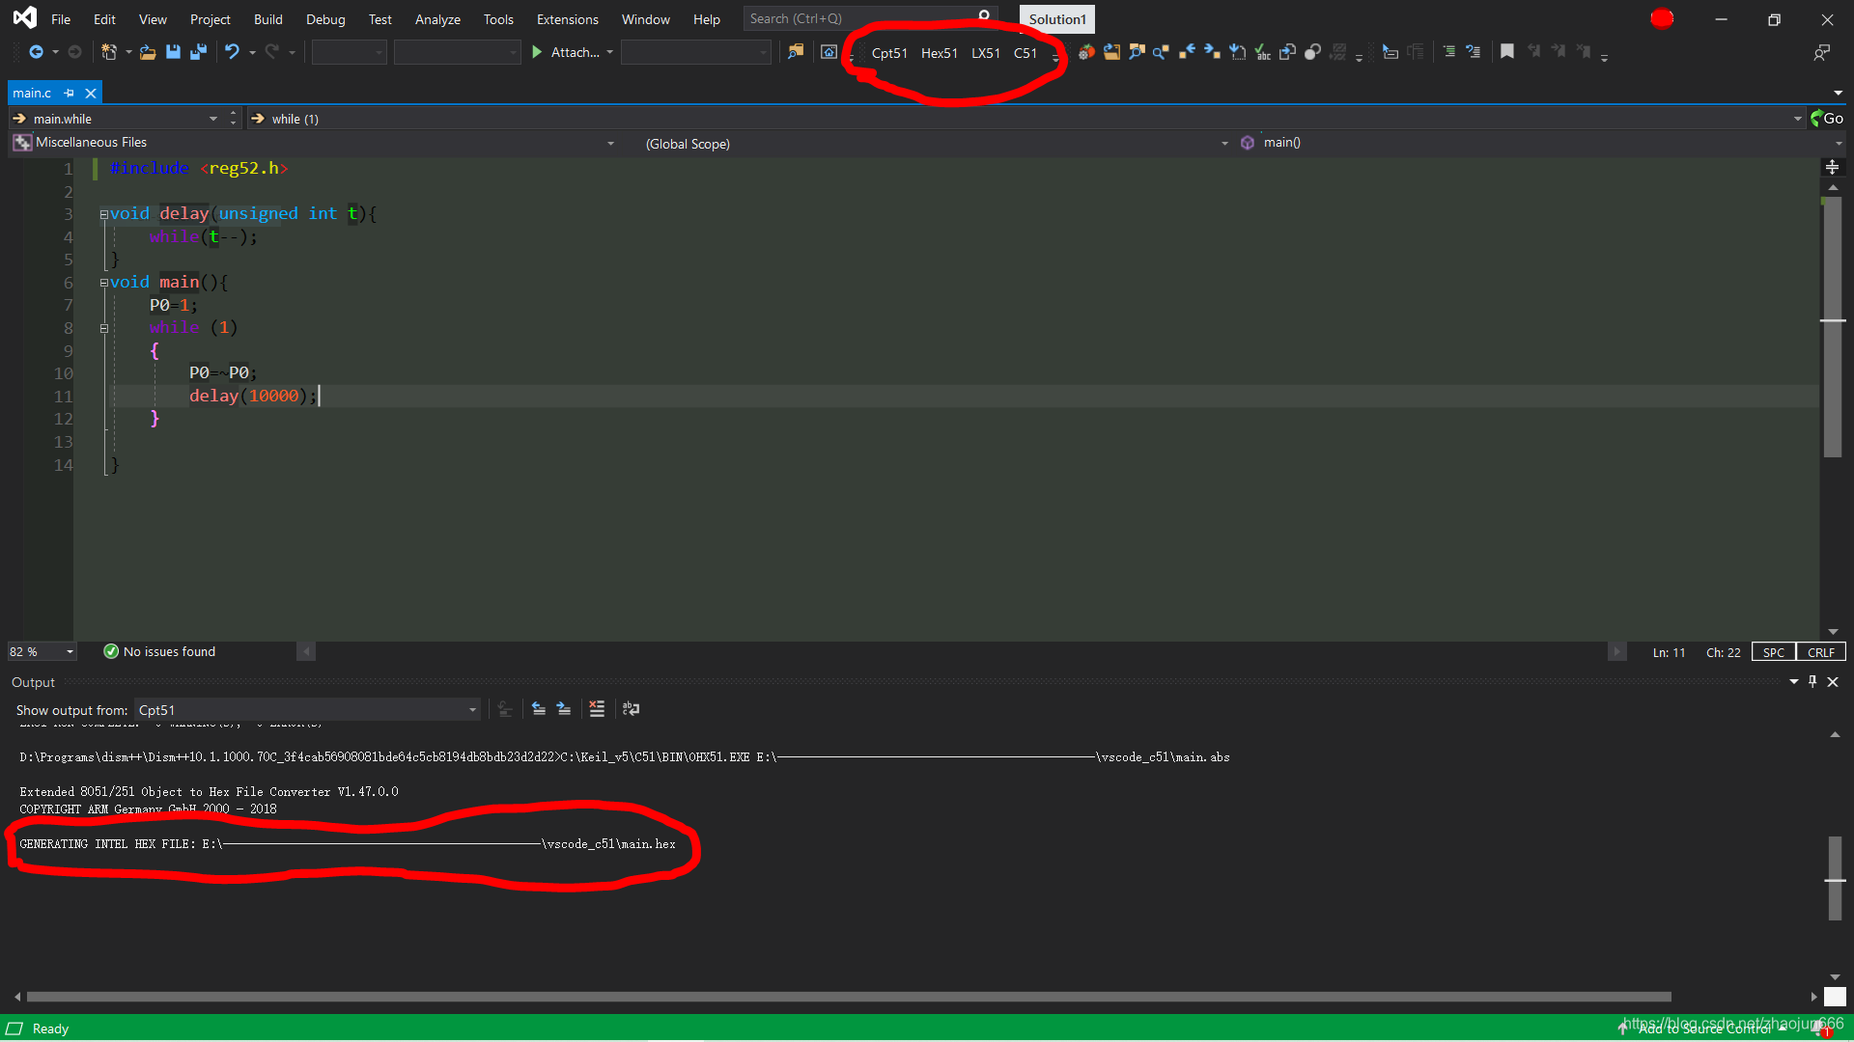This screenshot has height=1042, width=1854.
Task: Toggle the CRLF line ending mode
Action: click(1819, 650)
